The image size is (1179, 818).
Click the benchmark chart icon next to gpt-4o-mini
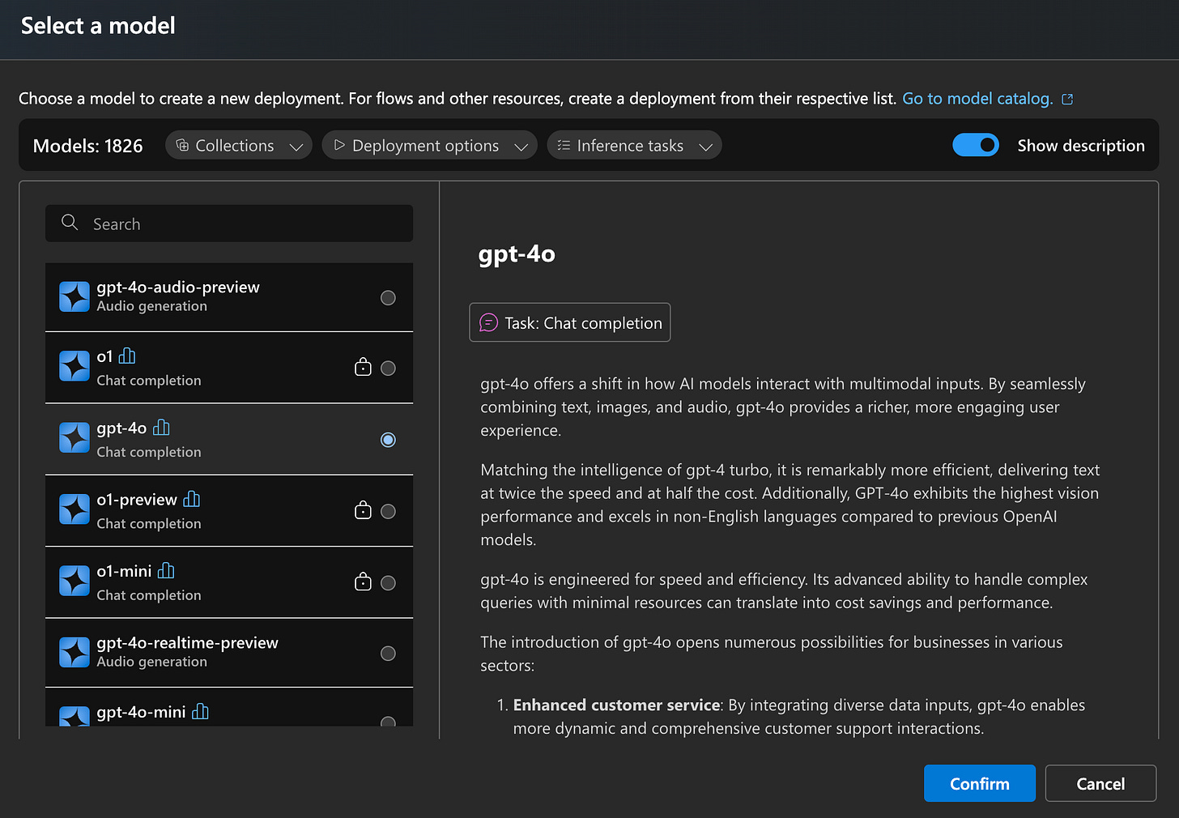click(x=201, y=711)
